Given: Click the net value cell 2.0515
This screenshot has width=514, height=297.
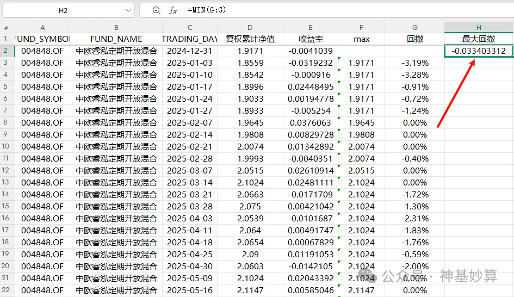Looking at the screenshot, I should pos(250,171).
